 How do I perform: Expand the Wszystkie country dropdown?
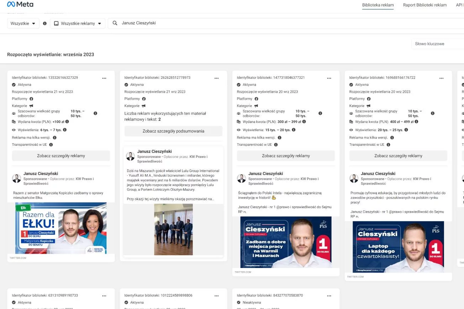23,23
